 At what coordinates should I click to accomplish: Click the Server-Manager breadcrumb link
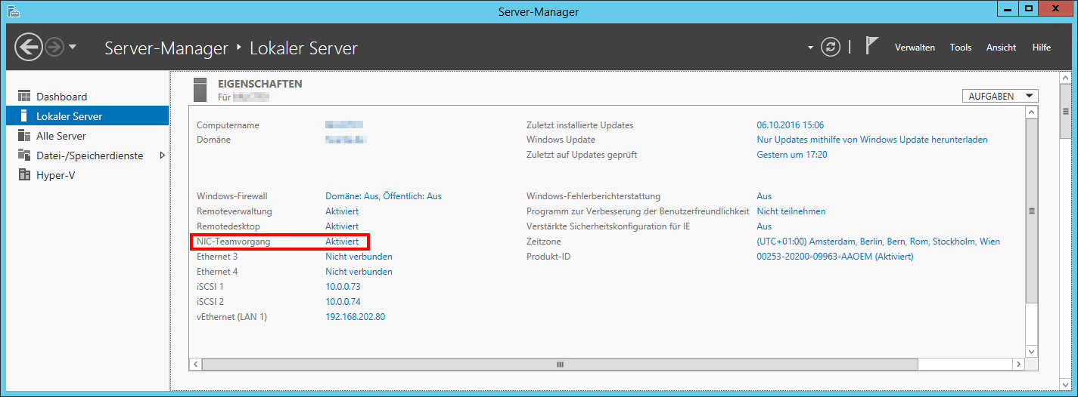point(166,48)
